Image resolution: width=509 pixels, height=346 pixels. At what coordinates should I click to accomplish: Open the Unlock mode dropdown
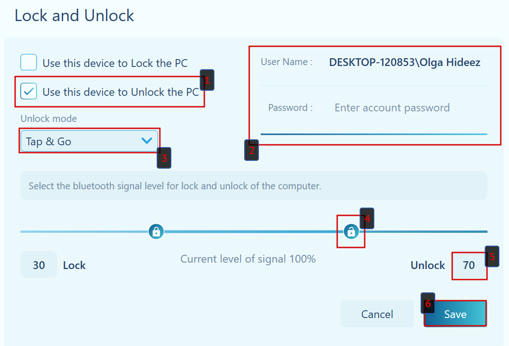[89, 141]
